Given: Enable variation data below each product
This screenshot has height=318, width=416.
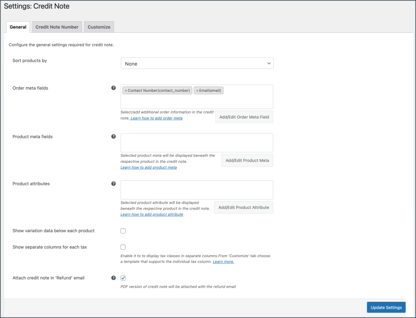Looking at the screenshot, I should (x=123, y=231).
